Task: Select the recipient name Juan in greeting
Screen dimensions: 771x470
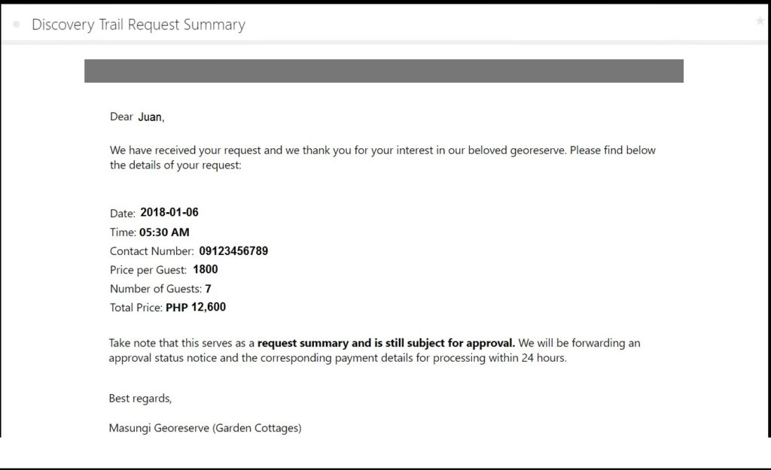Action: click(x=150, y=117)
